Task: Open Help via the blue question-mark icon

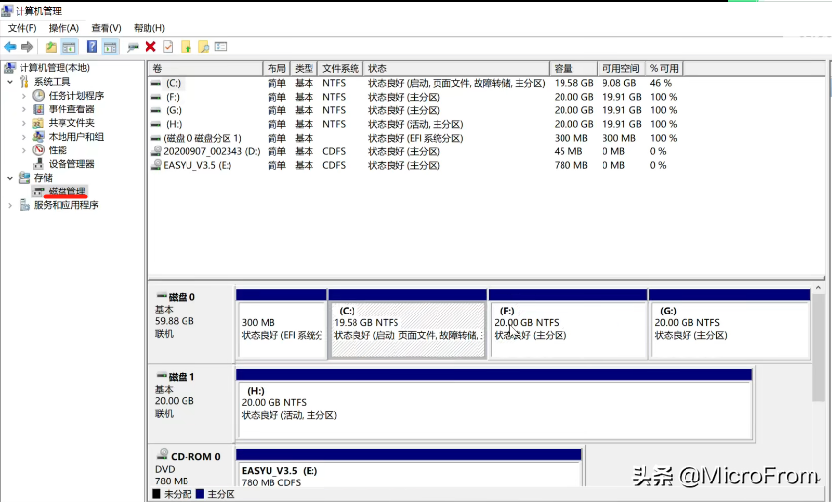Action: pyautogui.click(x=92, y=46)
